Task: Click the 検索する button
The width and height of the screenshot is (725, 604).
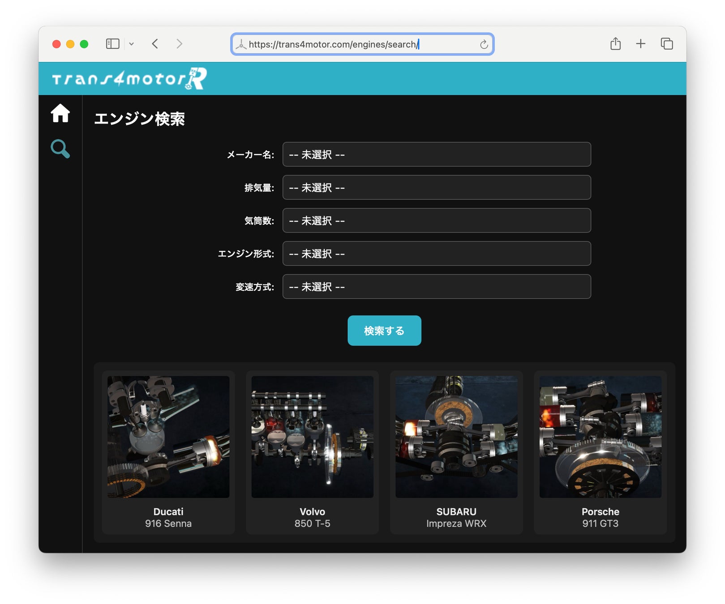Action: click(384, 331)
